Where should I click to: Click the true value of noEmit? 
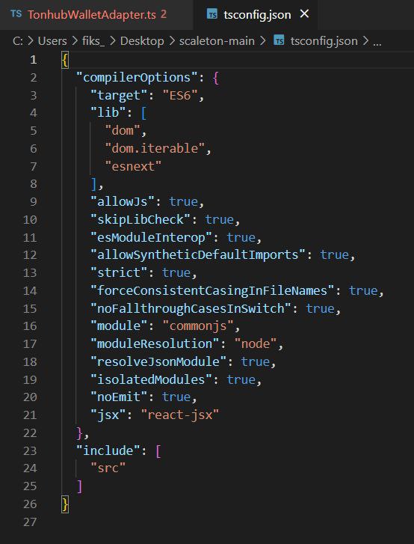pos(176,397)
